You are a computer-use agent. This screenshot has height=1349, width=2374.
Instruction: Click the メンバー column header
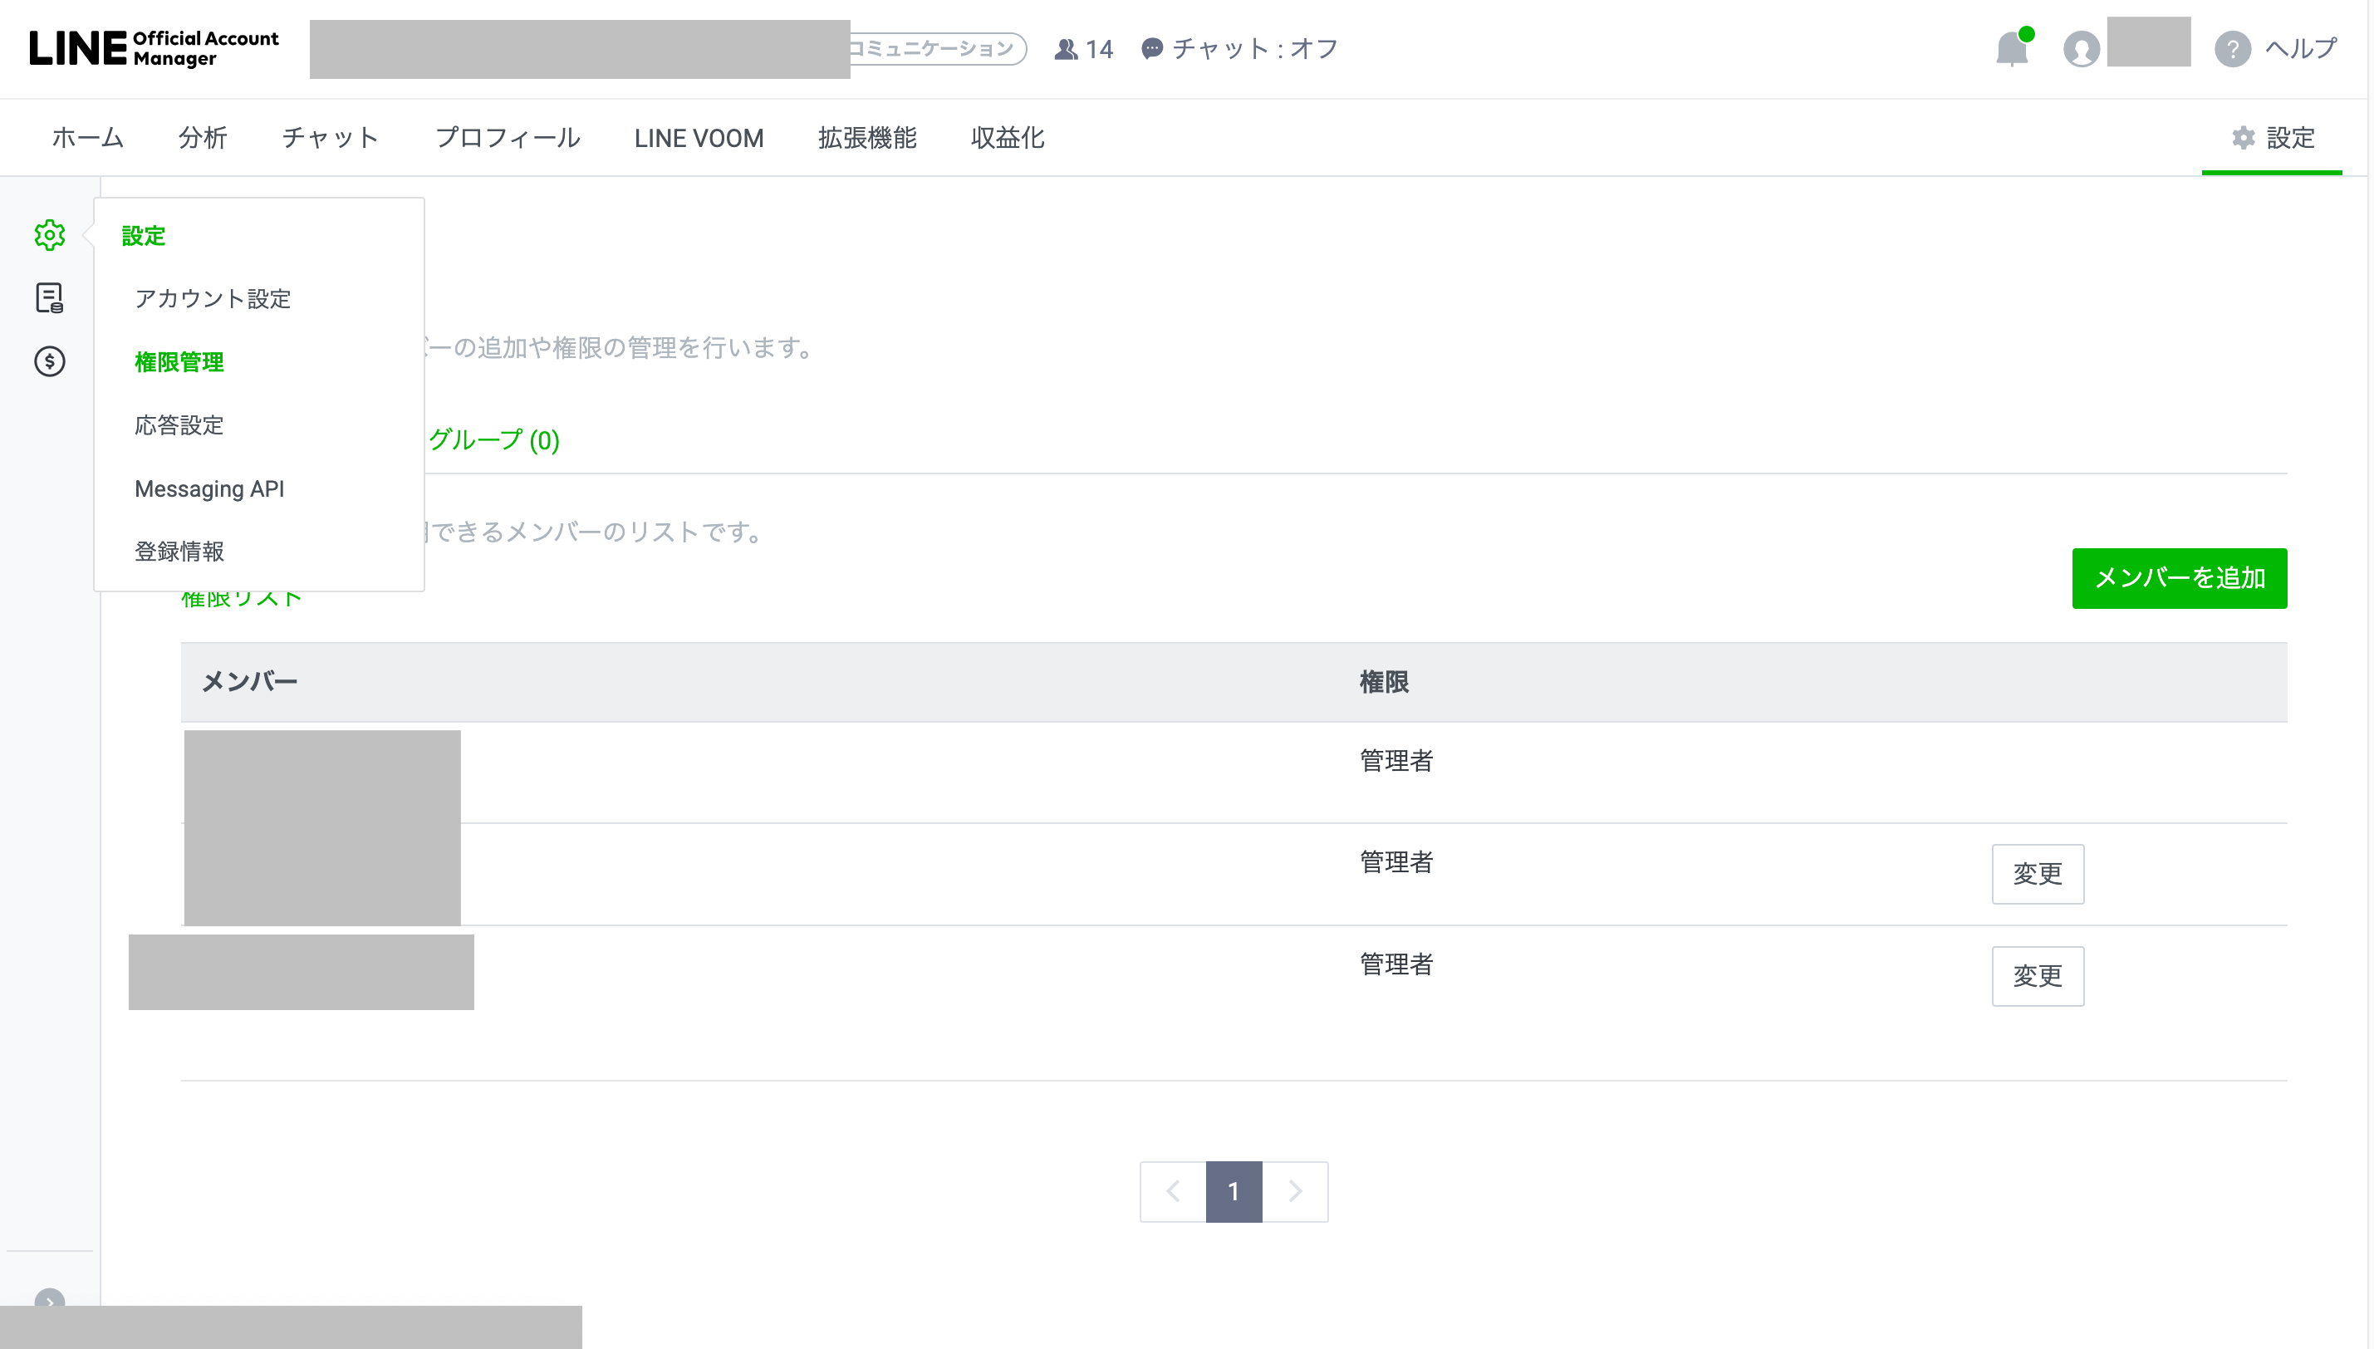pyautogui.click(x=249, y=682)
